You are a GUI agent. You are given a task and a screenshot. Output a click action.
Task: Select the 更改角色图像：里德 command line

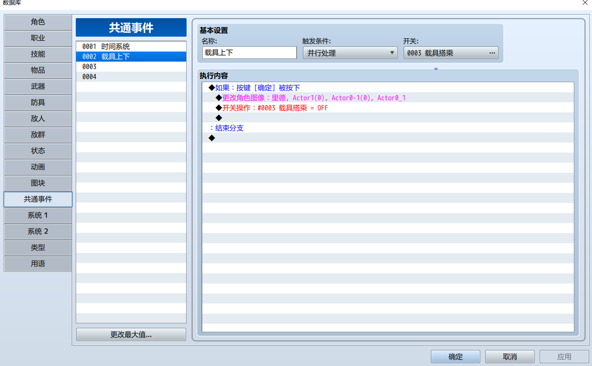coord(388,98)
